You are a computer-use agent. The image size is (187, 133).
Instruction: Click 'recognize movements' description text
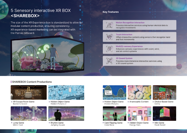pos(126,28)
